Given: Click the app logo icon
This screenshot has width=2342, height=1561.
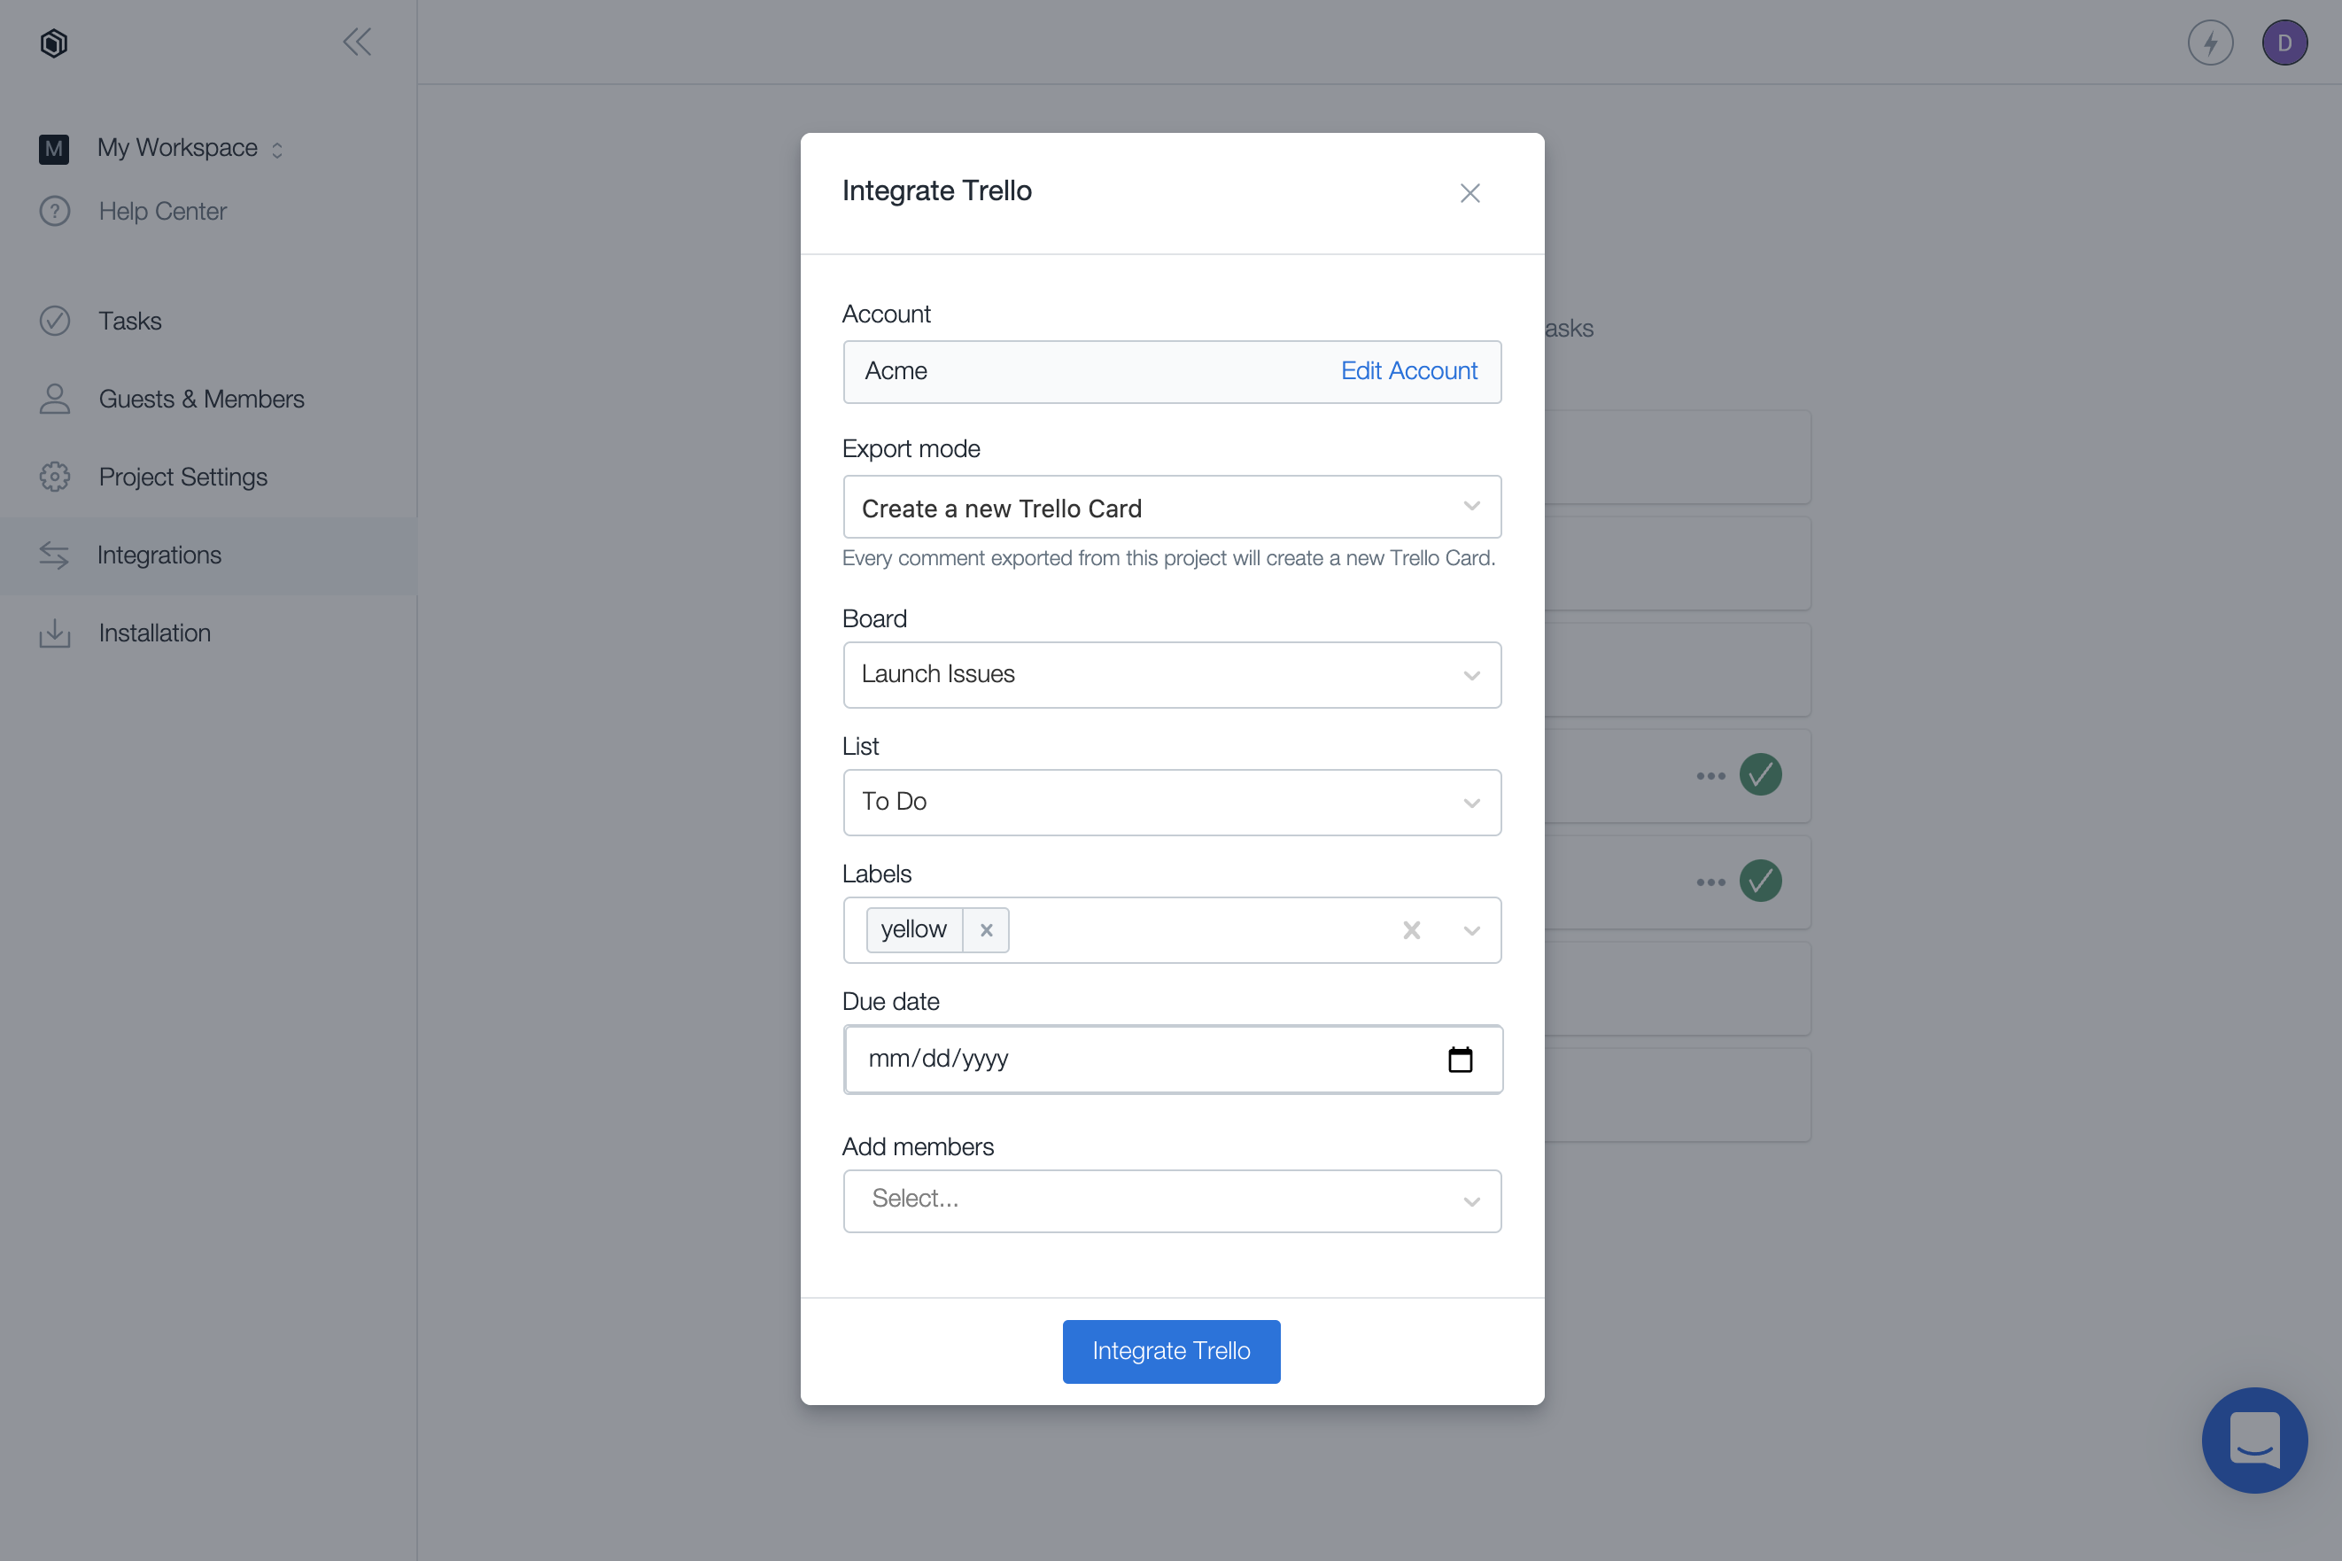Looking at the screenshot, I should click(54, 43).
